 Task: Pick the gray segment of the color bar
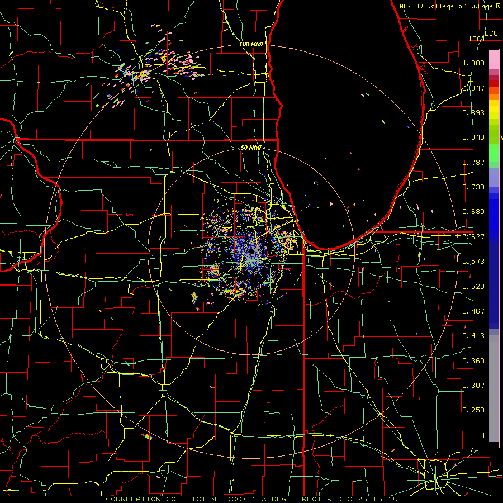pyautogui.click(x=493, y=388)
